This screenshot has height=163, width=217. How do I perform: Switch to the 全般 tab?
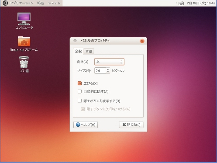[x=78, y=51]
